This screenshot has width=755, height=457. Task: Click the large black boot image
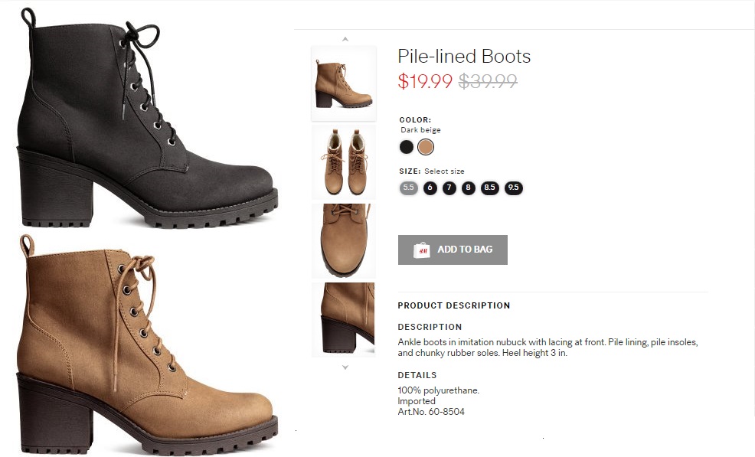point(145,119)
